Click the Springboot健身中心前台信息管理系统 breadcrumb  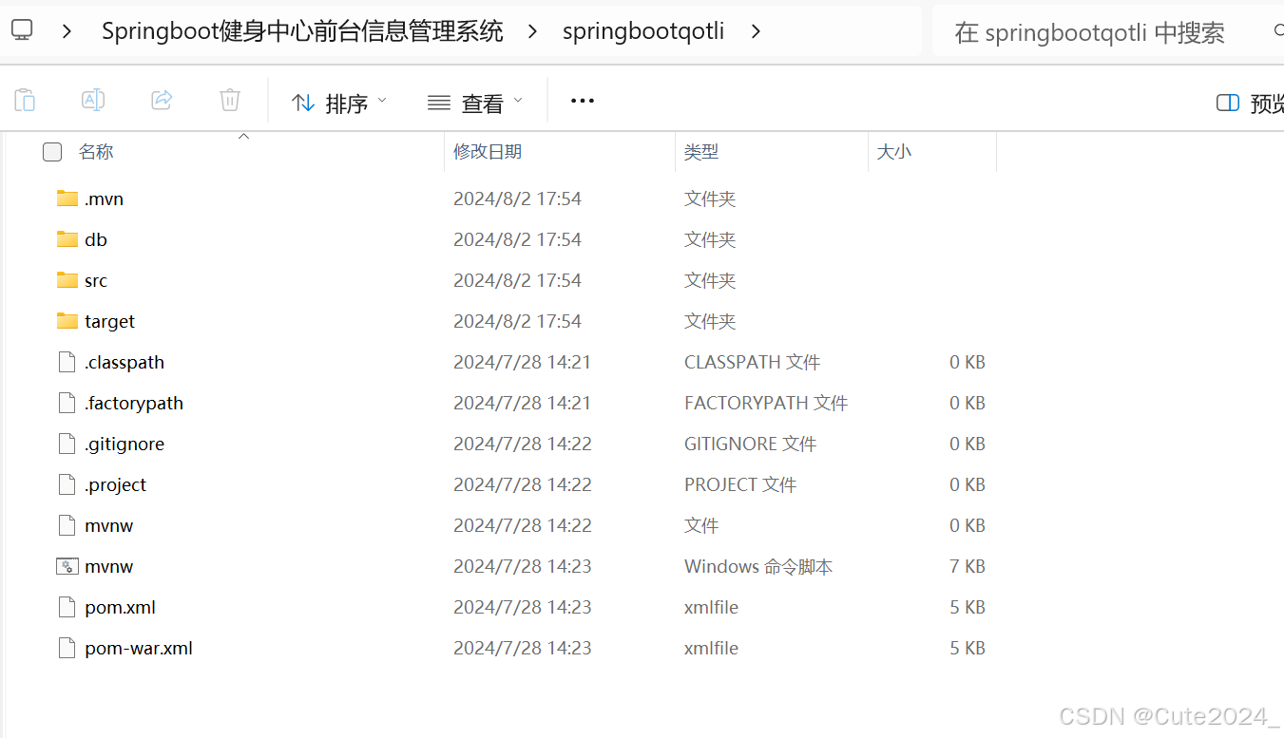(x=302, y=30)
